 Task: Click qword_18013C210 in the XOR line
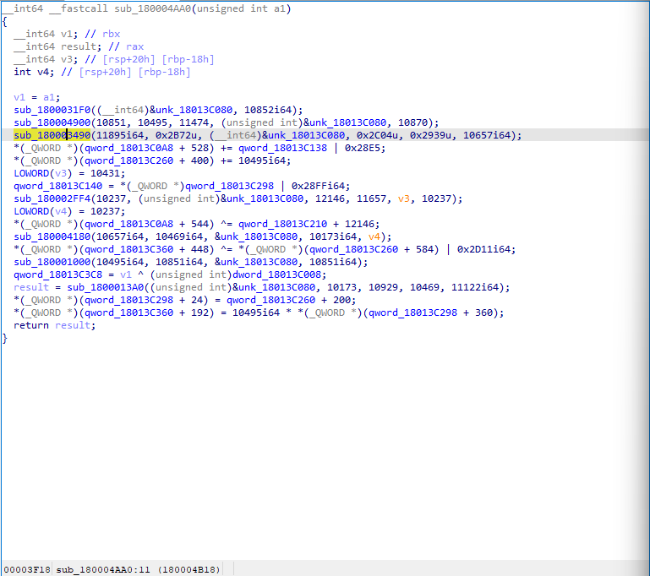[282, 224]
